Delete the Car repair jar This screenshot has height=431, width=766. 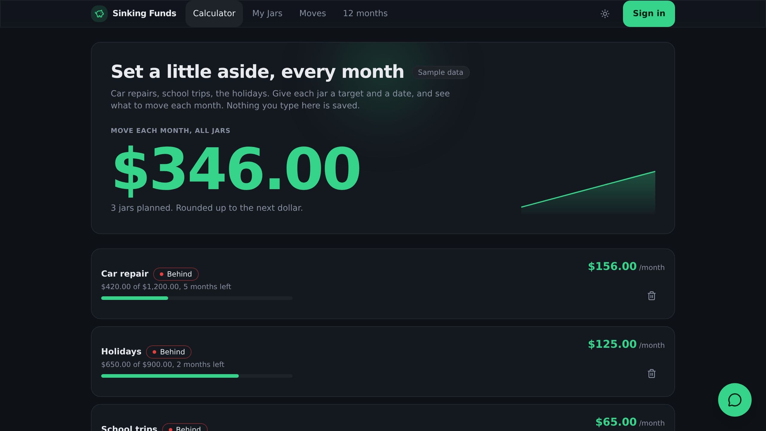tap(651, 296)
